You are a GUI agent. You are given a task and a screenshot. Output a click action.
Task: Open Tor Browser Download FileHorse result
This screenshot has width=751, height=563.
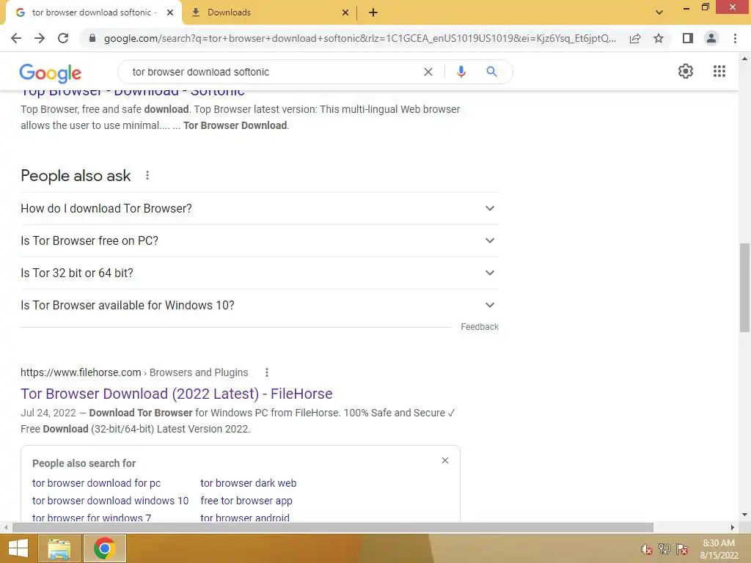176,394
